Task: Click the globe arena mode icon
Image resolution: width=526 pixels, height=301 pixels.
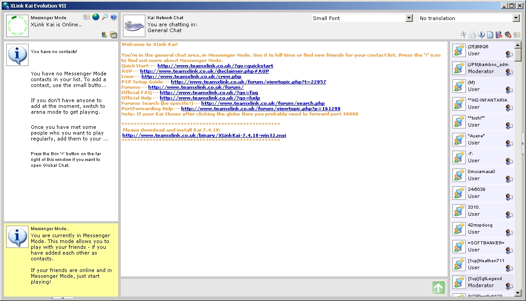Action: (96, 17)
